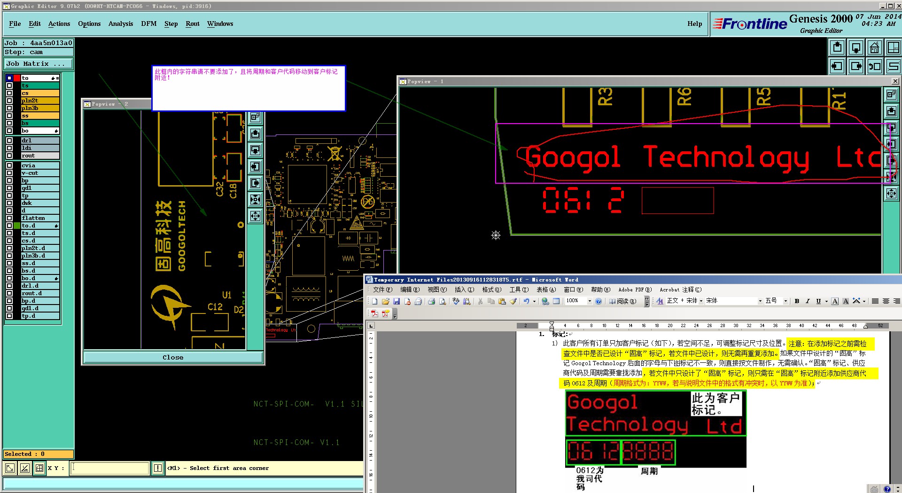Open the Analysis menu
The height and width of the screenshot is (493, 902).
point(120,24)
